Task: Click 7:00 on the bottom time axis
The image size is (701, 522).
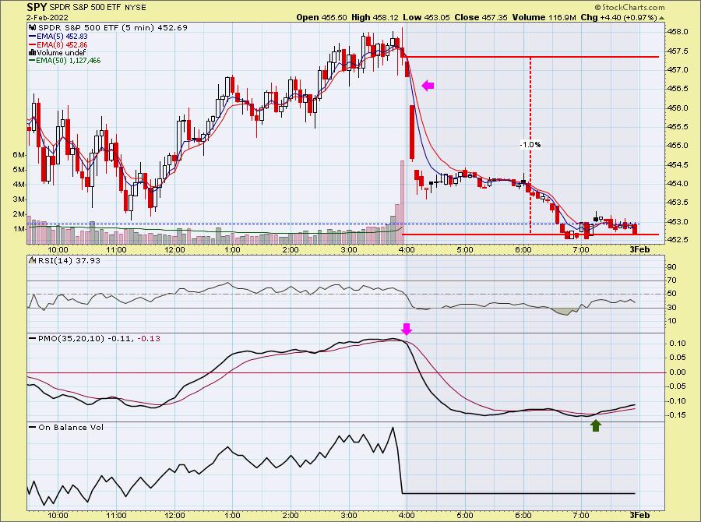Action: coord(581,515)
